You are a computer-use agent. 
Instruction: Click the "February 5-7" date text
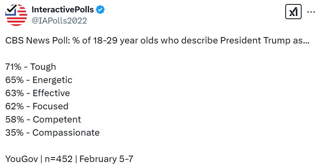point(106,159)
